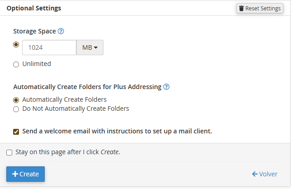Viewport: 291px width, 189px height.
Task: Click the blue Create button
Action: click(x=25, y=174)
